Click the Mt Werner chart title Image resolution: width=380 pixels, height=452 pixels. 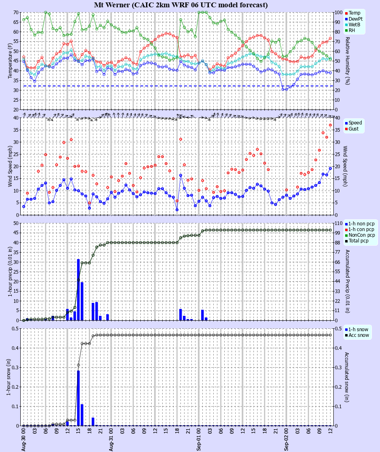tap(181, 5)
